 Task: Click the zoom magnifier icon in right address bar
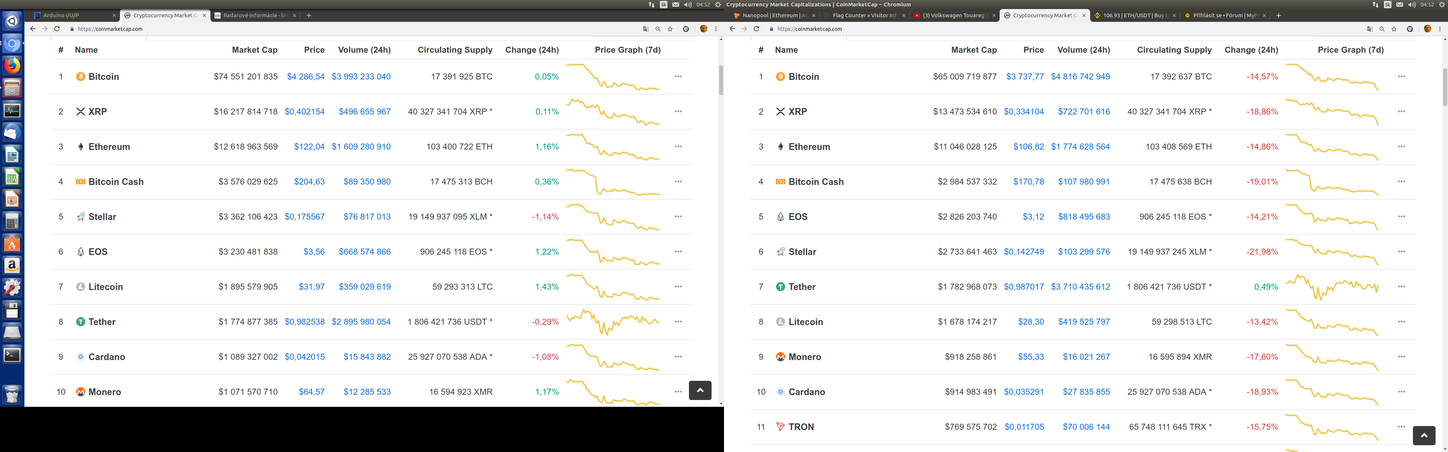click(x=1382, y=29)
